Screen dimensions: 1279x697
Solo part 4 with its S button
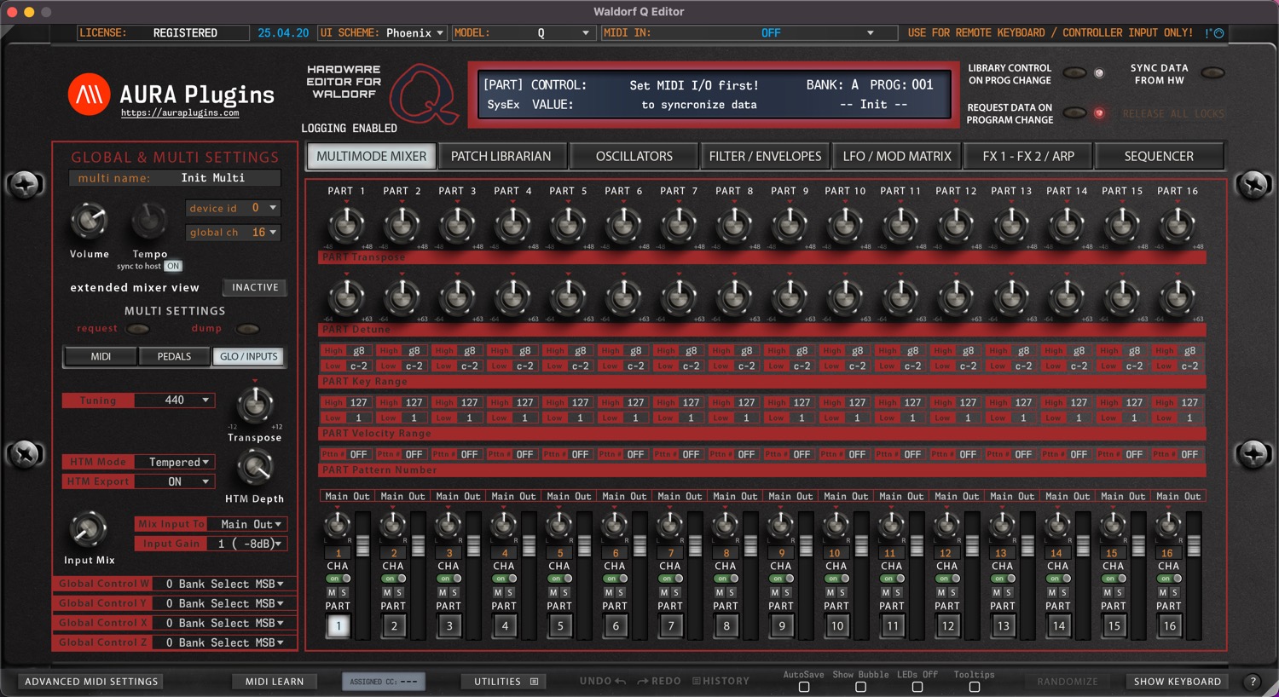510,592
